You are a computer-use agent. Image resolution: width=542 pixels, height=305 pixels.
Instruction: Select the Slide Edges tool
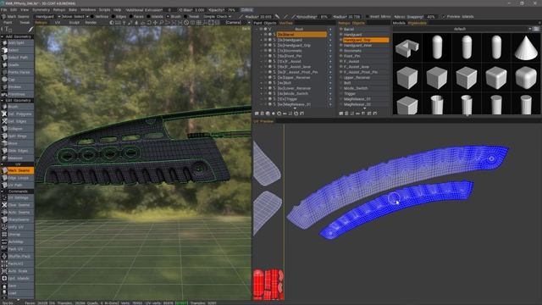coord(17,151)
